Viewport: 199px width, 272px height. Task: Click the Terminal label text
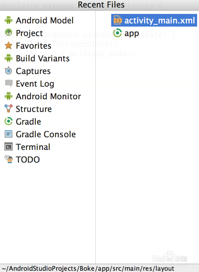pyautogui.click(x=33, y=147)
